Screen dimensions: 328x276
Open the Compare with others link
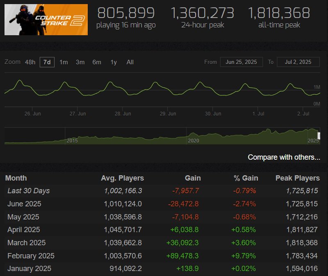284,157
